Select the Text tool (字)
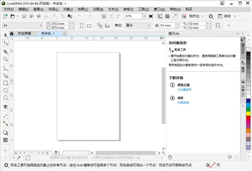The height and width of the screenshot is (171, 252). tap(5, 107)
